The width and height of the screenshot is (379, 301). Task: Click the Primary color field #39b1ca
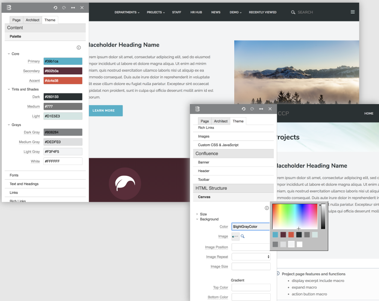point(63,61)
